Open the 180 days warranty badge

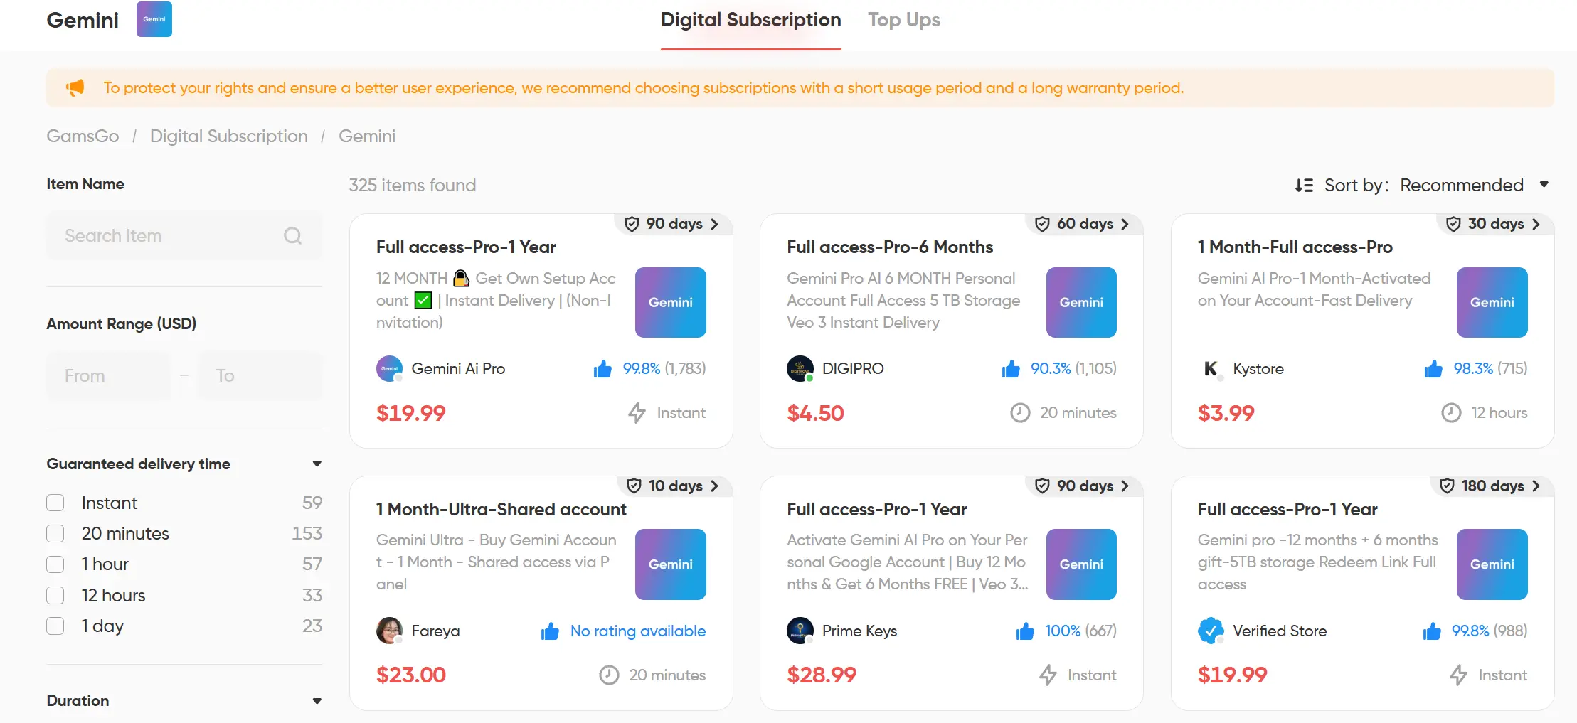1492,486
